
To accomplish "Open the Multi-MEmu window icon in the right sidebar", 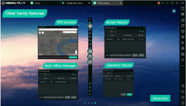I will [183, 25].
